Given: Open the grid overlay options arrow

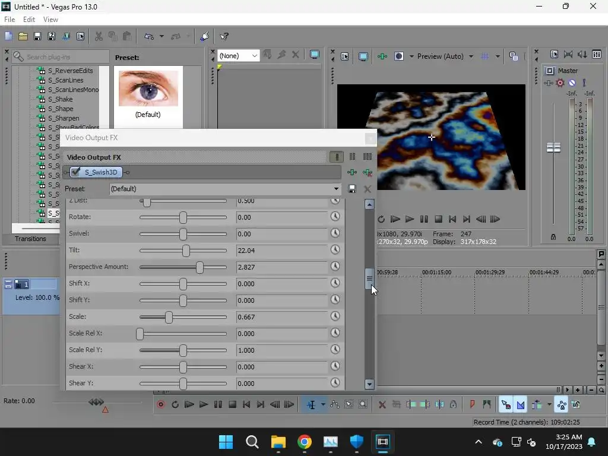Looking at the screenshot, I should coord(498,56).
